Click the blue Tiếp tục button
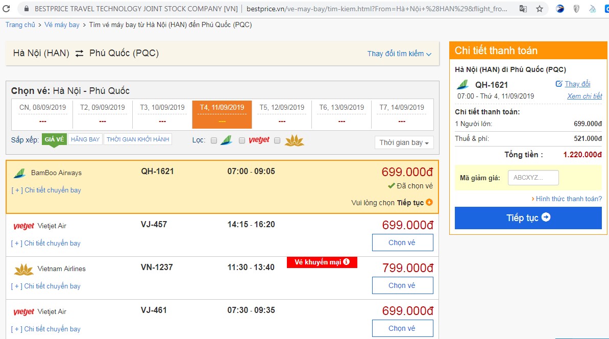The height and width of the screenshot is (339, 609). 528,218
